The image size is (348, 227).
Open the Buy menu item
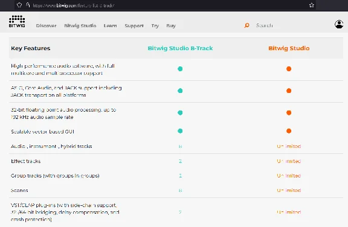[171, 26]
